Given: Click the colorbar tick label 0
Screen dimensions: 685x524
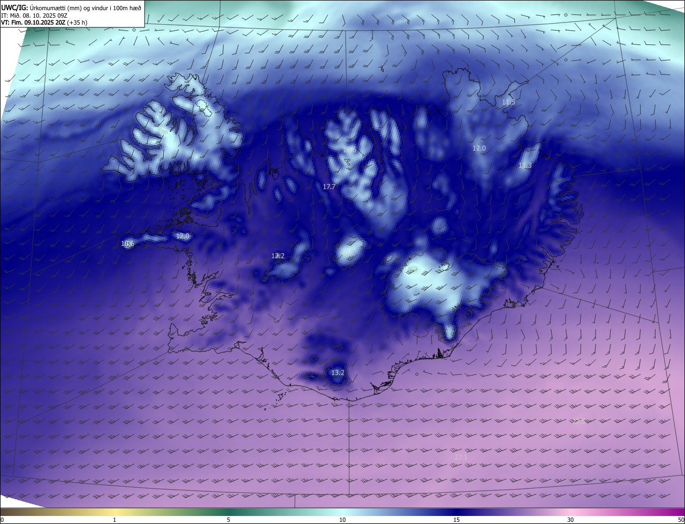Looking at the screenshot, I should (x=2, y=520).
